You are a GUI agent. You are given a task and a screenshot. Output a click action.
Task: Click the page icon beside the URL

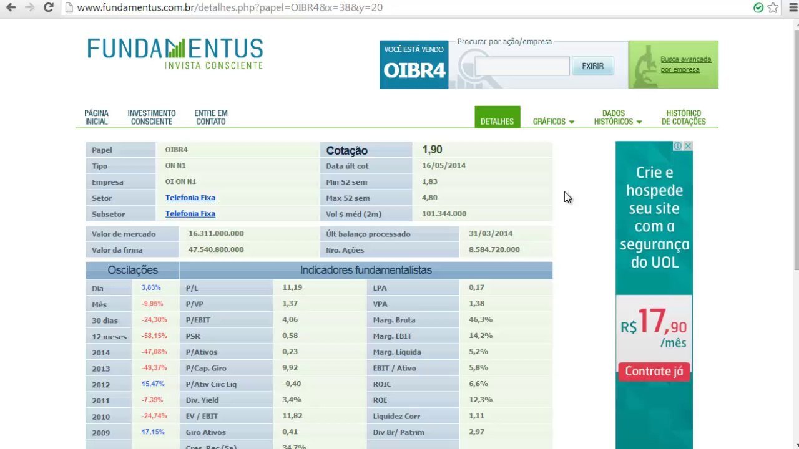point(69,7)
